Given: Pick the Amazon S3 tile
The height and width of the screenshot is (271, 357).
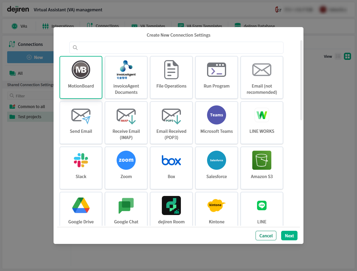Looking at the screenshot, I should pyautogui.click(x=262, y=168).
